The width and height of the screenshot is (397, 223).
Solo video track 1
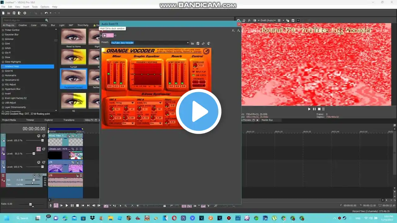coord(44,136)
